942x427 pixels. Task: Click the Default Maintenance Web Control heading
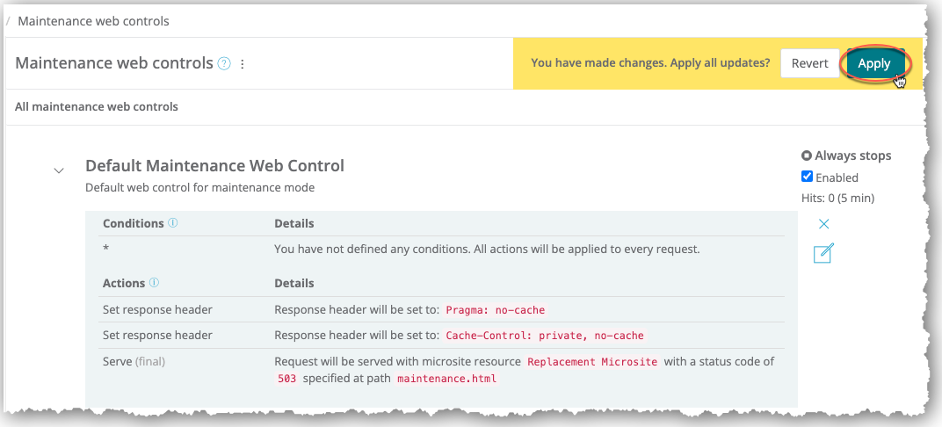click(x=214, y=165)
